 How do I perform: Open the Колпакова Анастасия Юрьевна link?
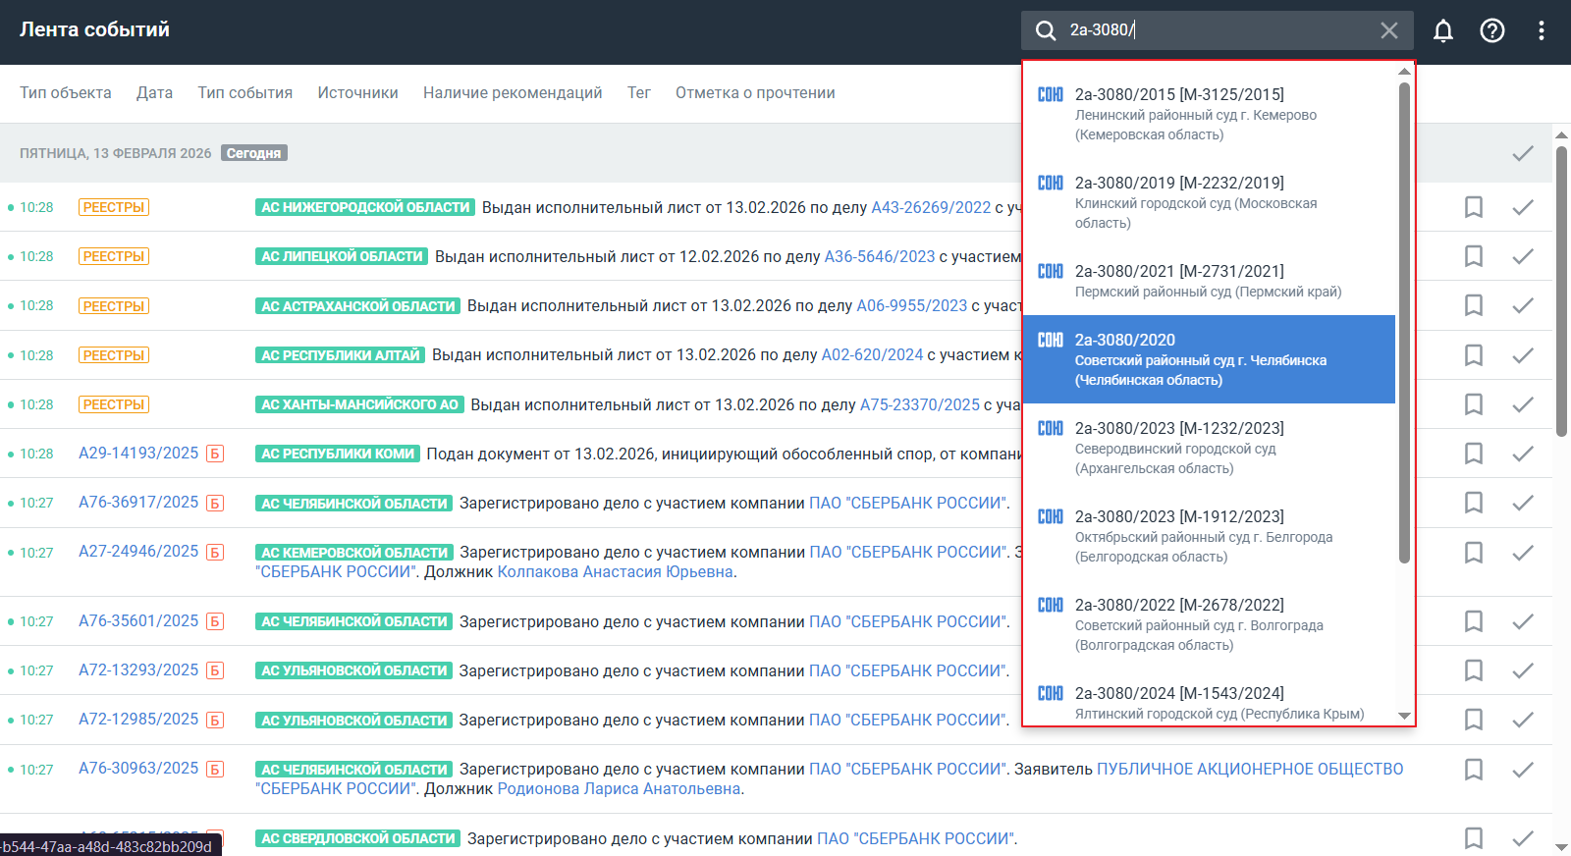coord(615,572)
